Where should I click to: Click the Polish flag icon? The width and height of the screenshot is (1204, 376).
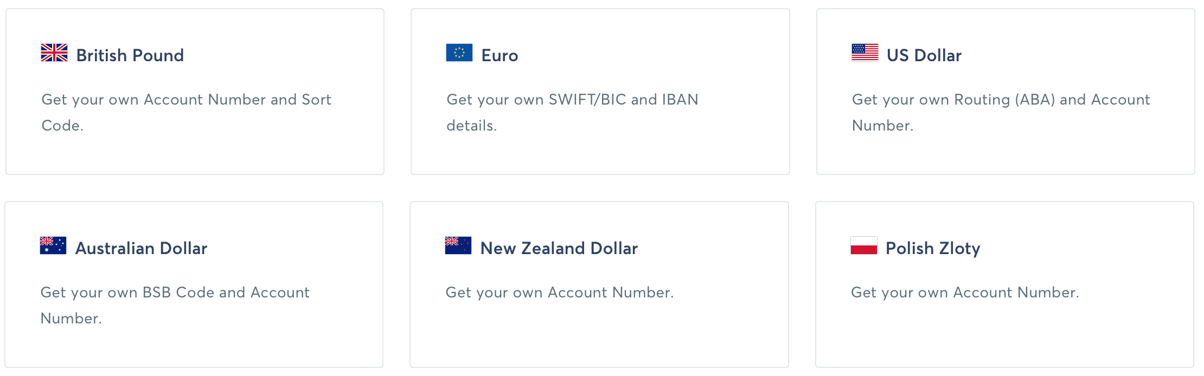[x=863, y=246]
